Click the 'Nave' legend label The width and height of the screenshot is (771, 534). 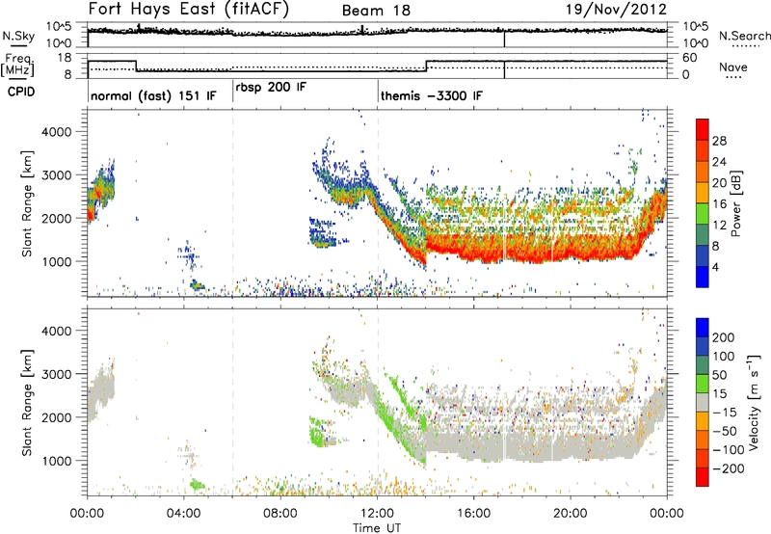click(x=732, y=67)
